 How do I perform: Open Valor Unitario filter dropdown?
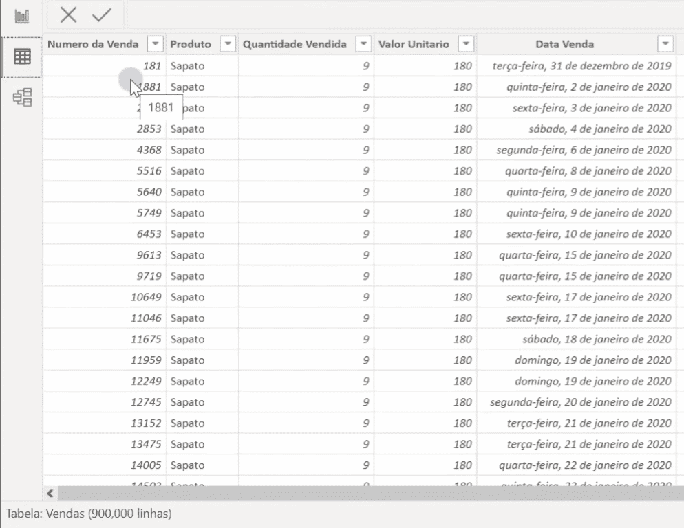(x=466, y=43)
